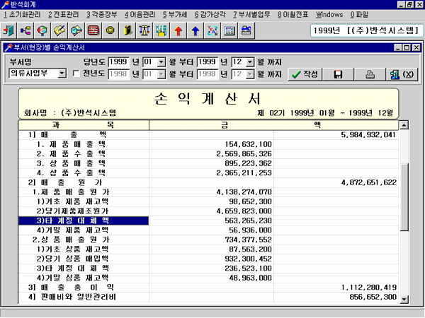
Task: Open the 4 어음관리 menu
Action: (140, 15)
